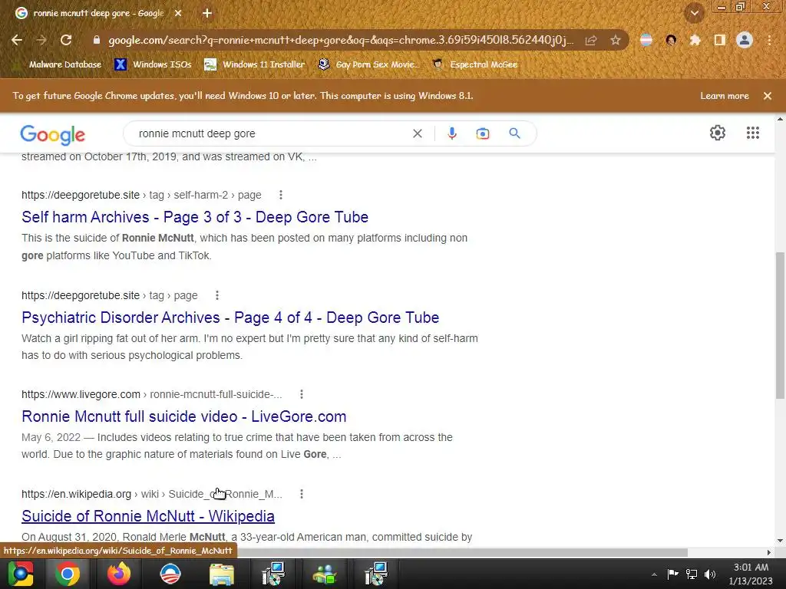Open options for Psychiatric Disorder Archives result

coord(217,295)
